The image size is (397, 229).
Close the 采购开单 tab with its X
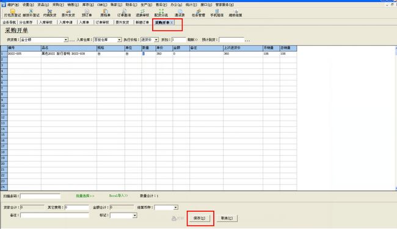(x=172, y=23)
